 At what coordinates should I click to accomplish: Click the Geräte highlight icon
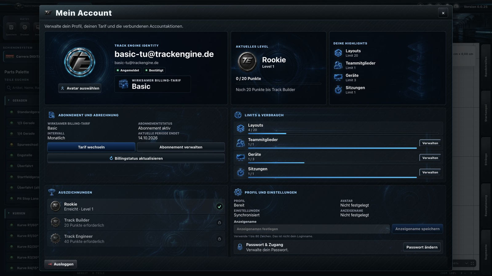338,78
